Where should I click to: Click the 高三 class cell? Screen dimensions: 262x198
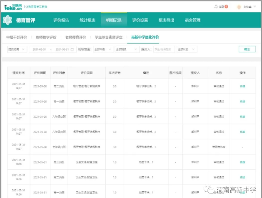point(59,162)
